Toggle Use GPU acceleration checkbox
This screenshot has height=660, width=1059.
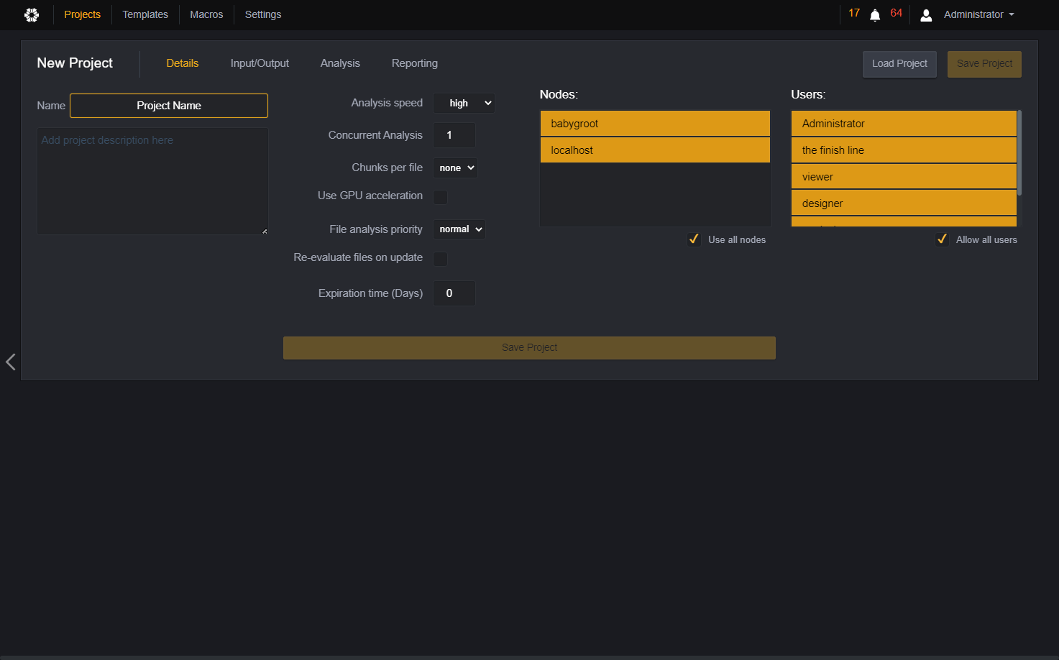(x=441, y=197)
